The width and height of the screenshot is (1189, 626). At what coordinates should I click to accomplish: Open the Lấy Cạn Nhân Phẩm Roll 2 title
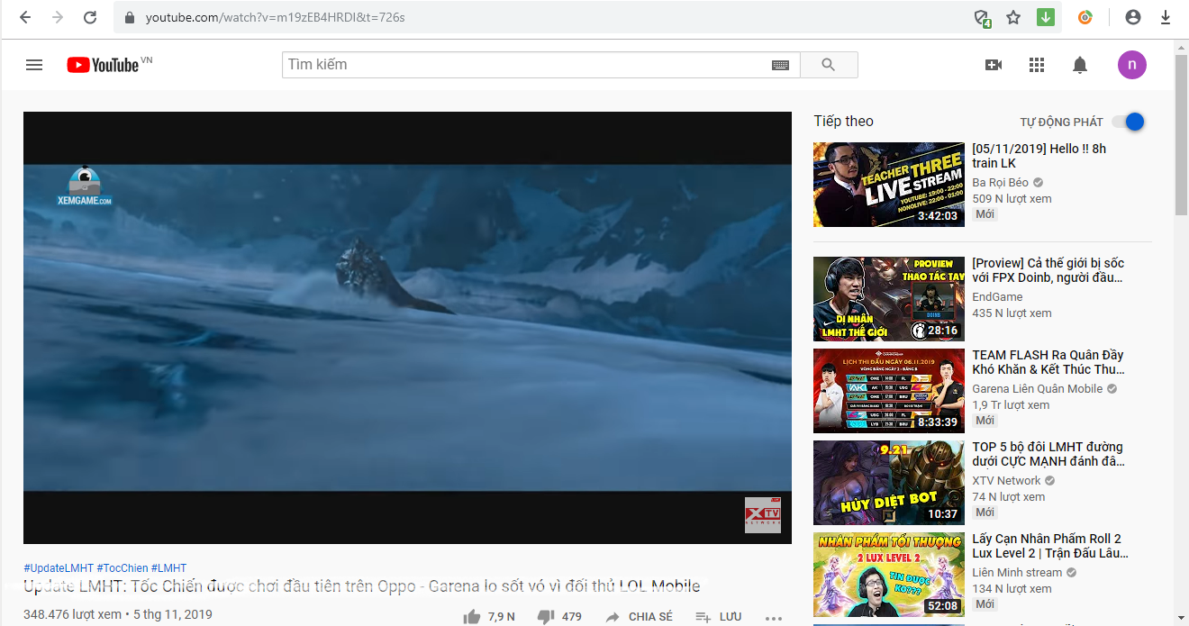pyautogui.click(x=1050, y=546)
